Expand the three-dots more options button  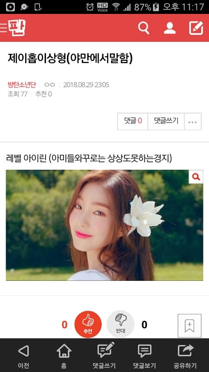(x=193, y=121)
